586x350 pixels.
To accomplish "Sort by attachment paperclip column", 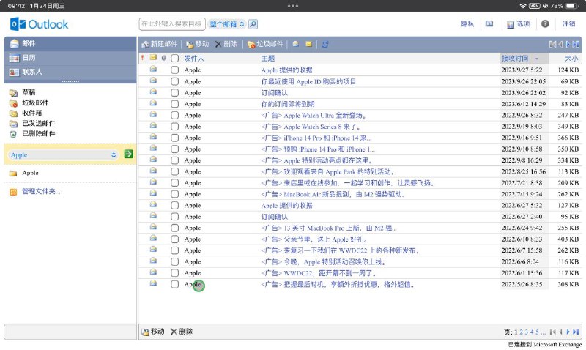I will coord(163,58).
